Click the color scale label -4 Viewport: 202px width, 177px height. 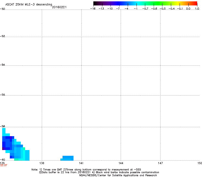126,9
